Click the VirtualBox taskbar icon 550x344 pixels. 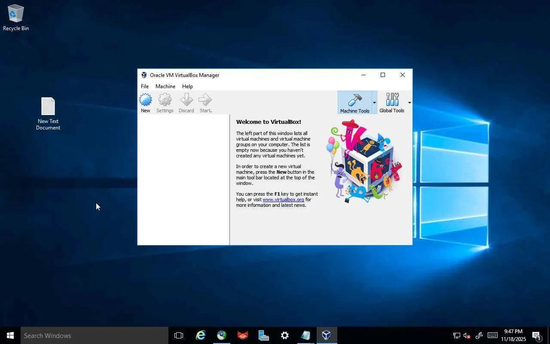click(327, 335)
